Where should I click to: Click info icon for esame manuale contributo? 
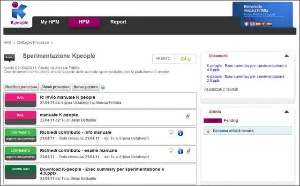click(x=180, y=151)
